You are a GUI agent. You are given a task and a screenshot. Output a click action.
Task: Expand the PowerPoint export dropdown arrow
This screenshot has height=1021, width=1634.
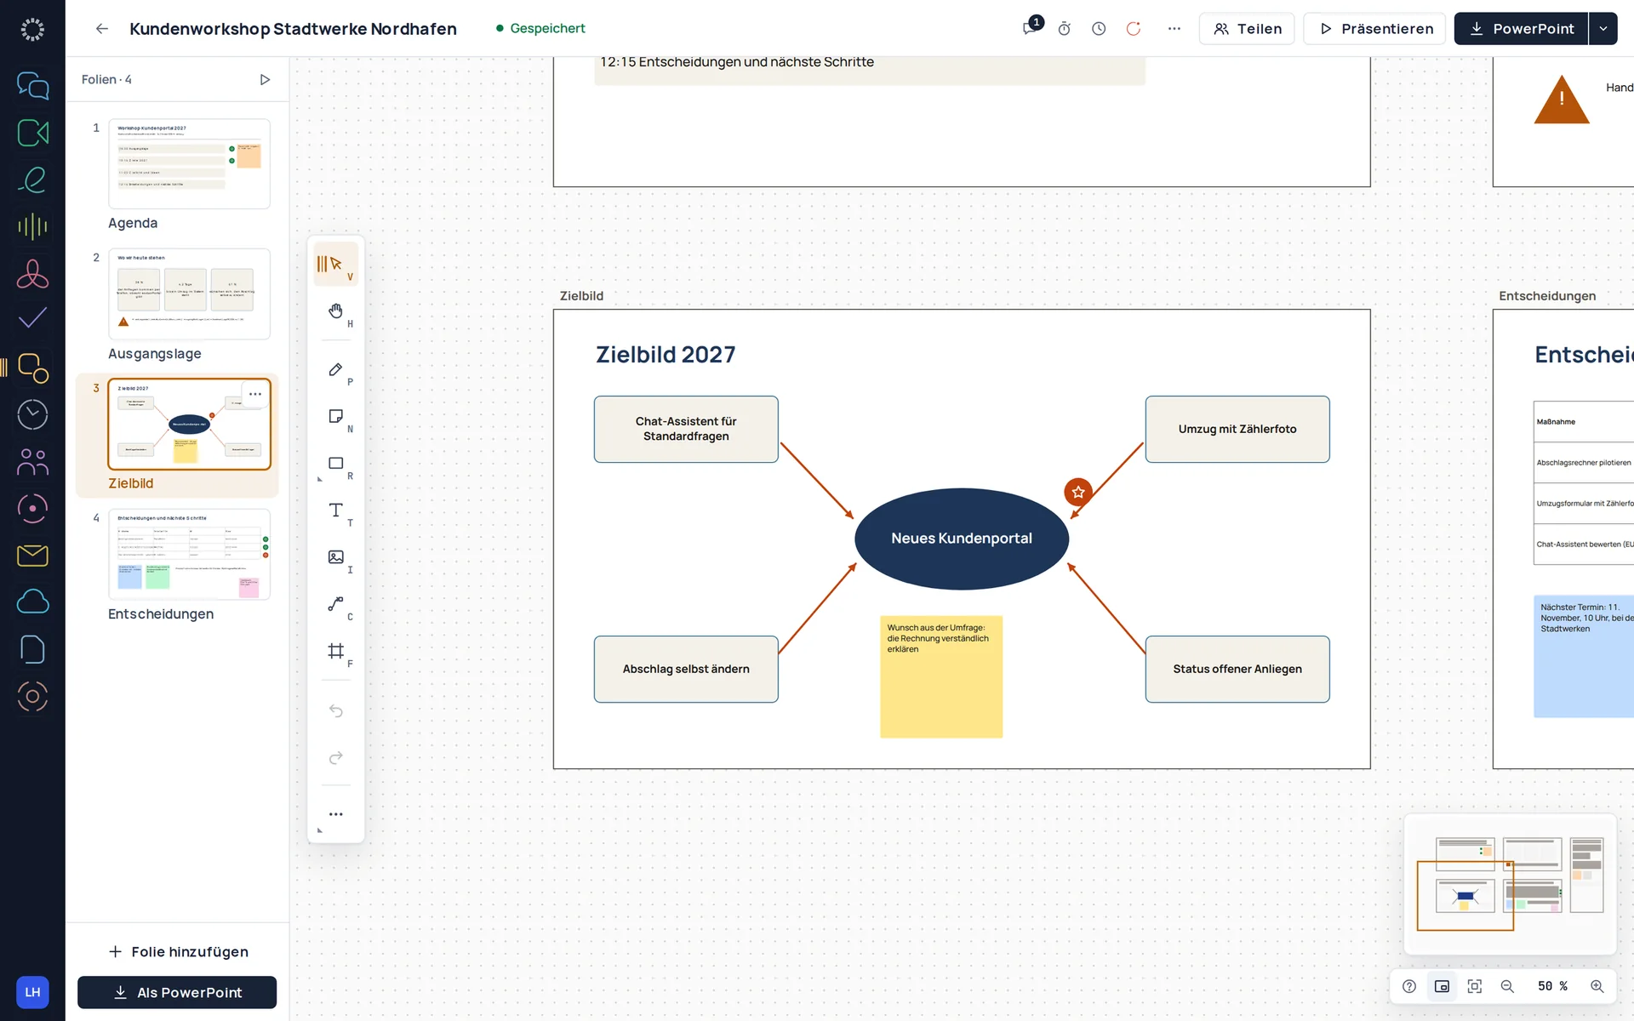click(x=1603, y=29)
